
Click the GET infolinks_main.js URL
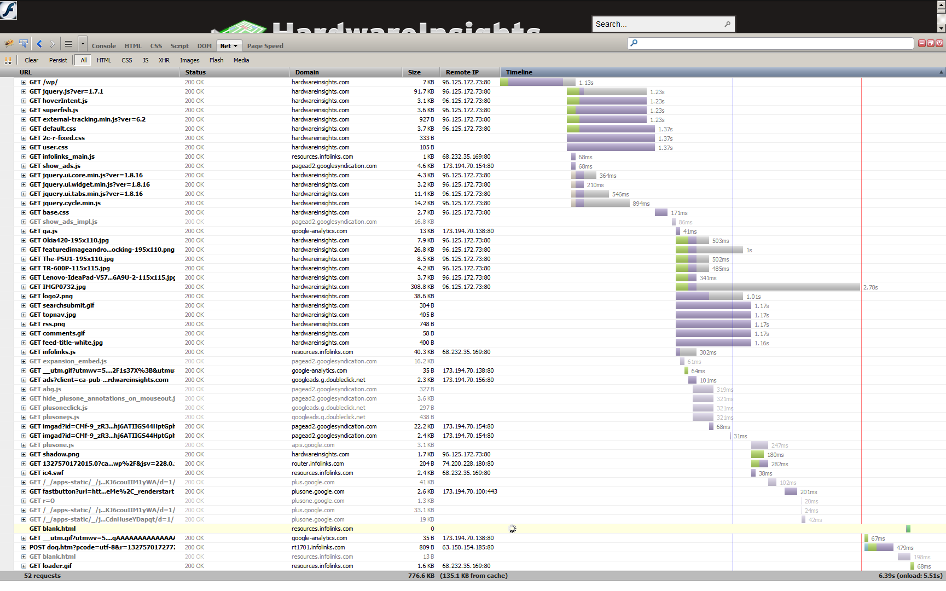62,157
